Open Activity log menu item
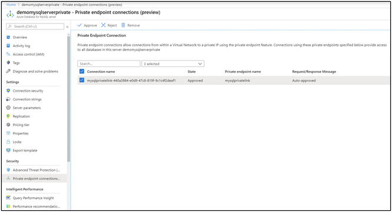The height and width of the screenshot is (212, 392). [21, 46]
